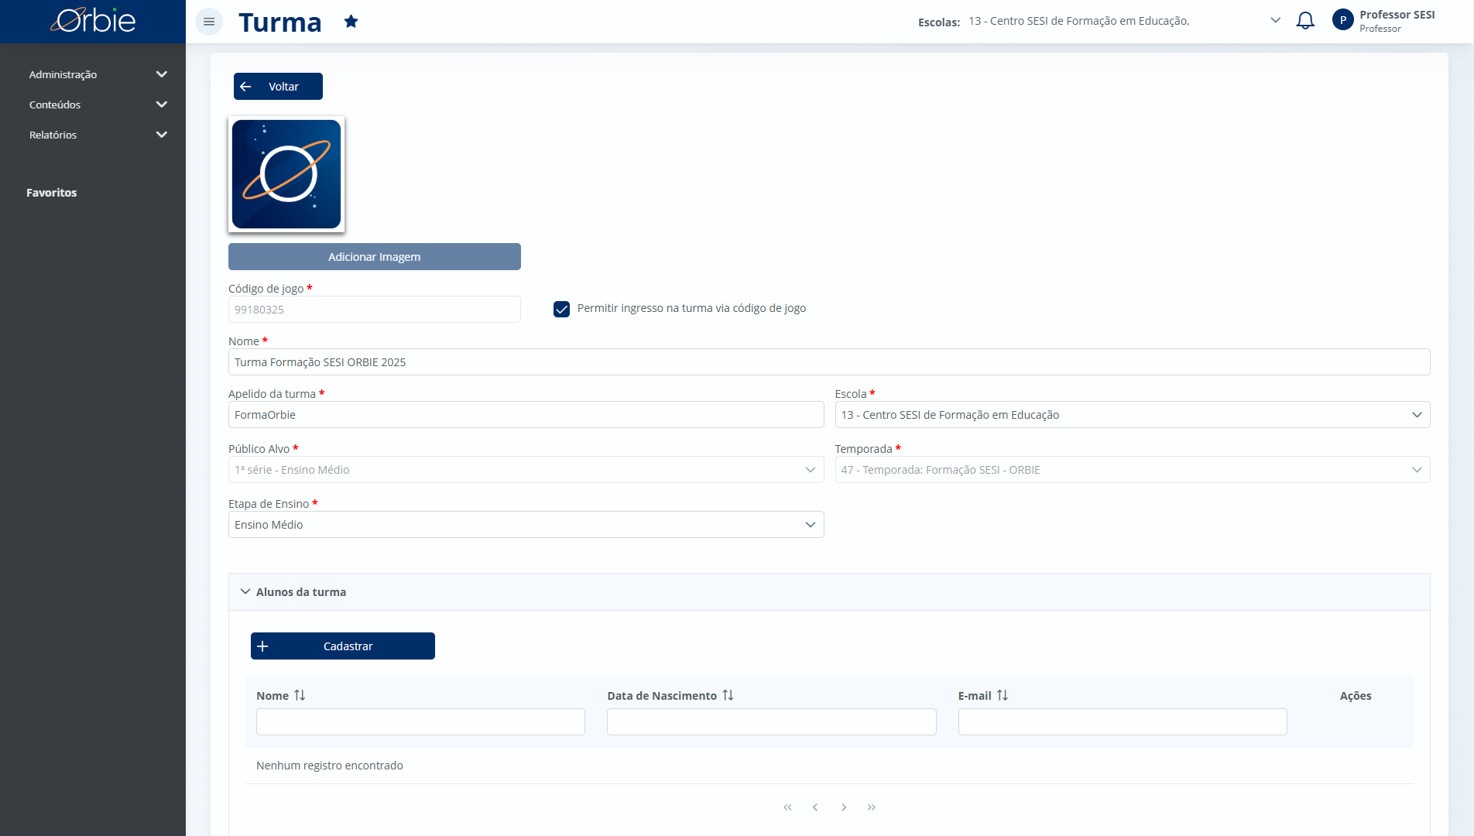Click the E-mail column filter input
1474x836 pixels.
pos(1123,721)
